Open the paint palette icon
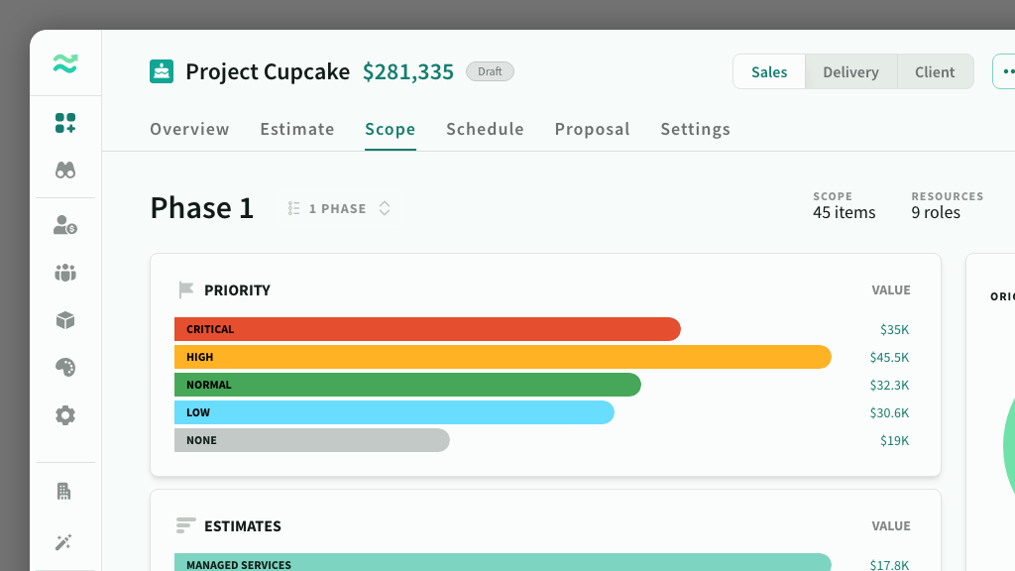Screen dimensions: 1015x571 tap(65, 368)
